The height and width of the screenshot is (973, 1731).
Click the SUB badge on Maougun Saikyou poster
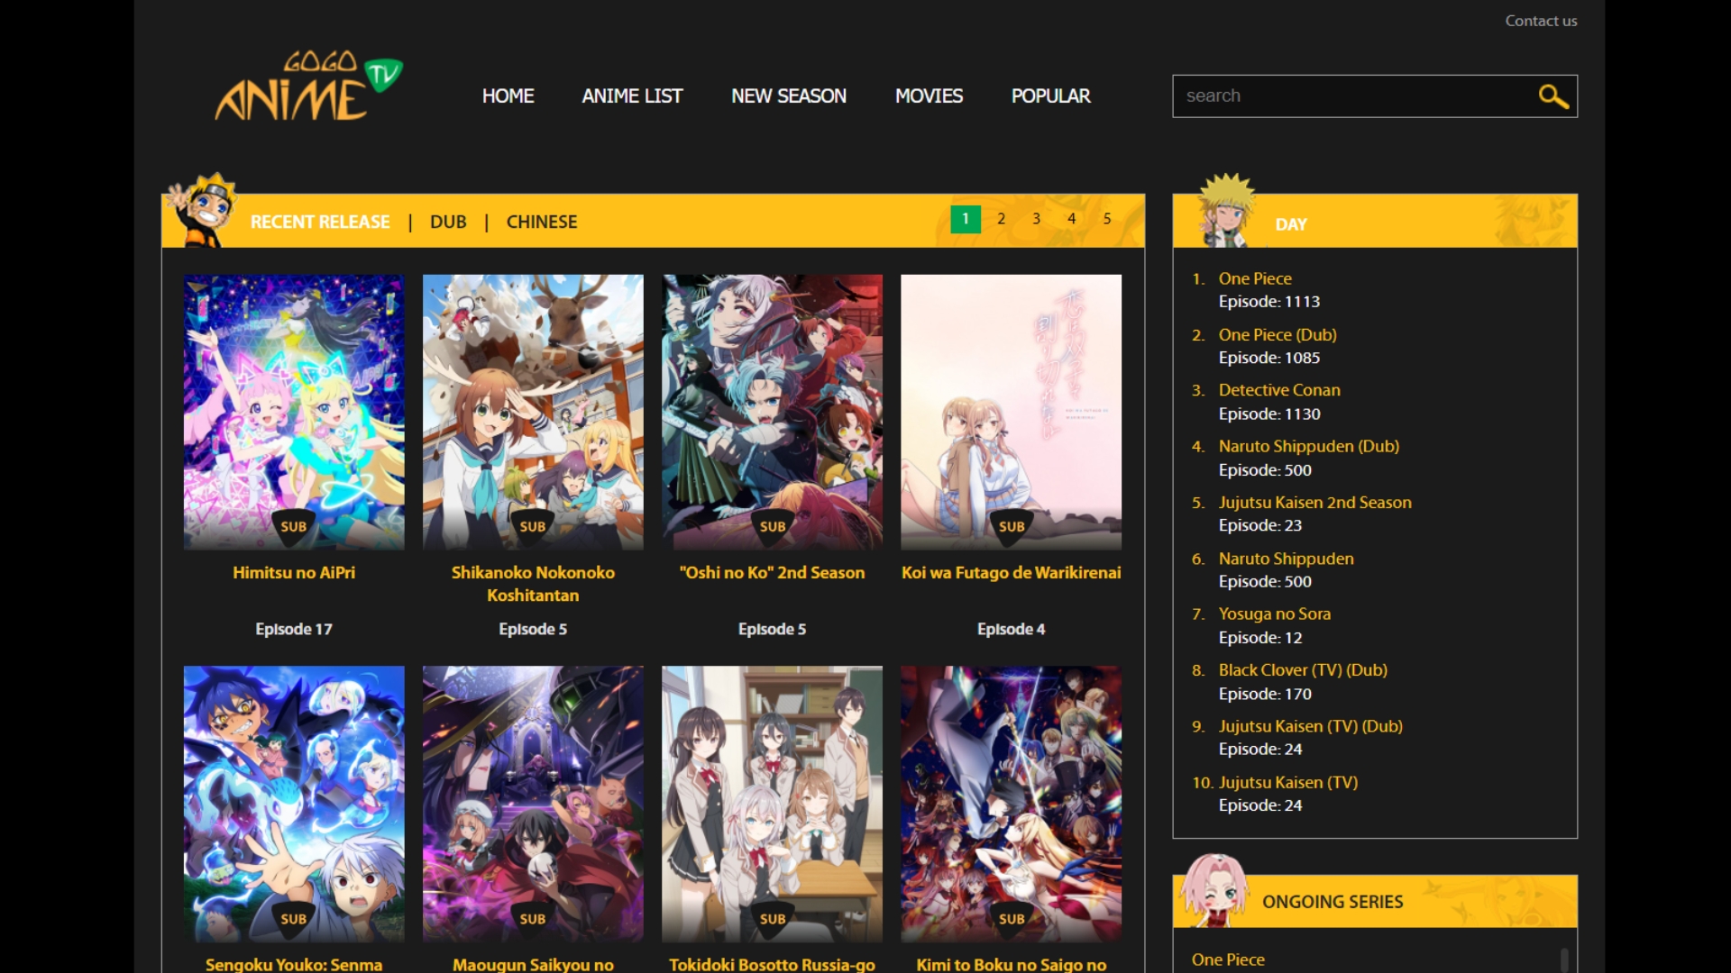point(532,919)
